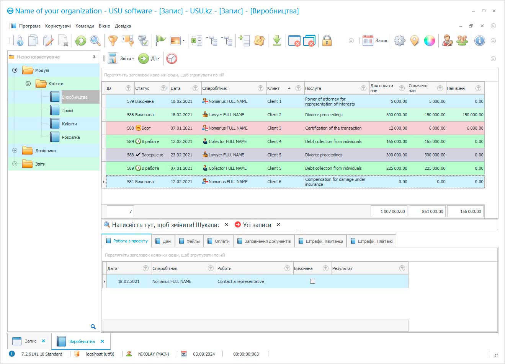Select Гроші in the user menu tree
The image size is (505, 364).
(x=67, y=110)
